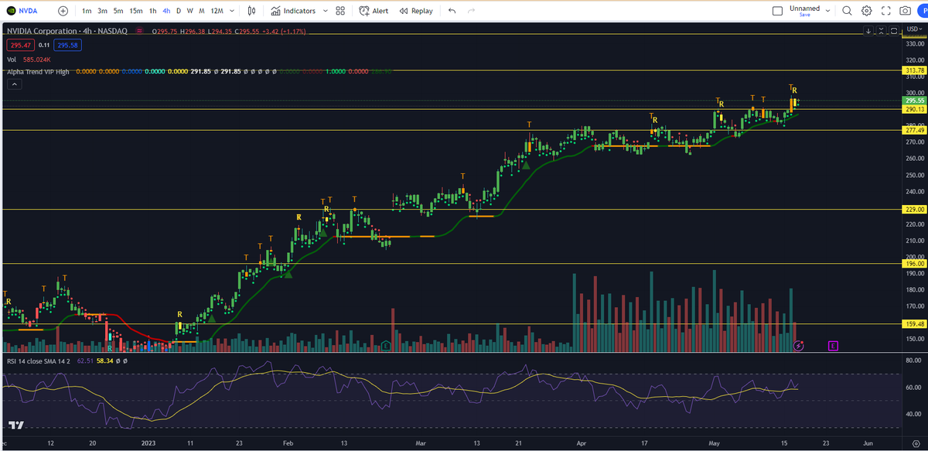Expand the favorite indicators dropdown arrow
The image size is (928, 451).
[324, 11]
